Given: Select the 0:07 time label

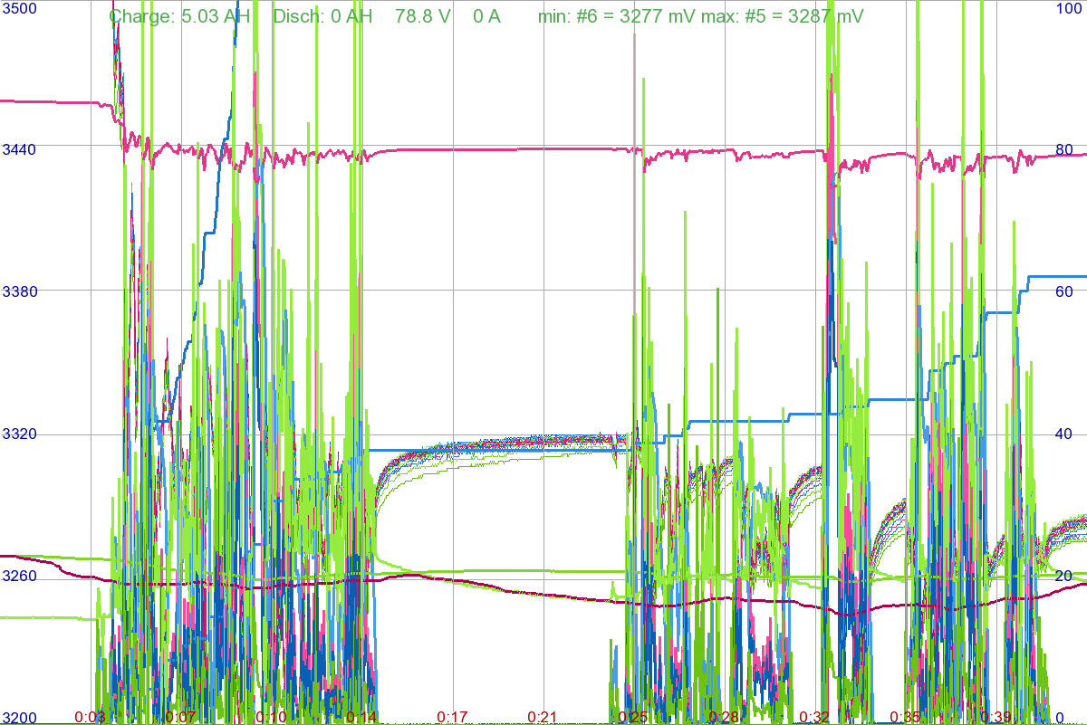Looking at the screenshot, I should pos(180,717).
